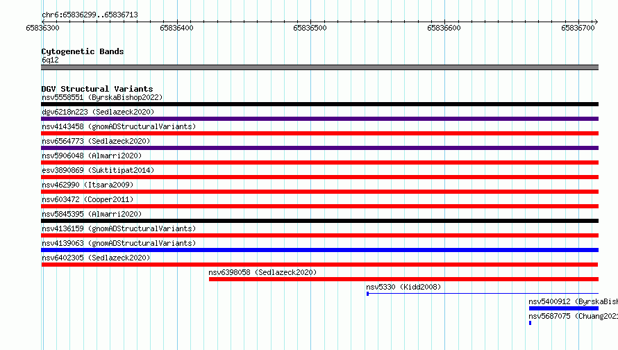
Task: Click the blue bar under nsv5400912
Action: 564,308
